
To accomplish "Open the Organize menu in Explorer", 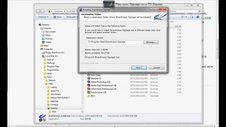I will [x=43, y=17].
